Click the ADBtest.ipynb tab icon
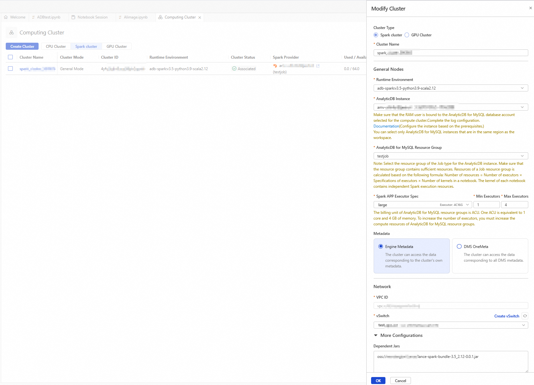Viewport: 534px width, 385px height. coord(33,17)
